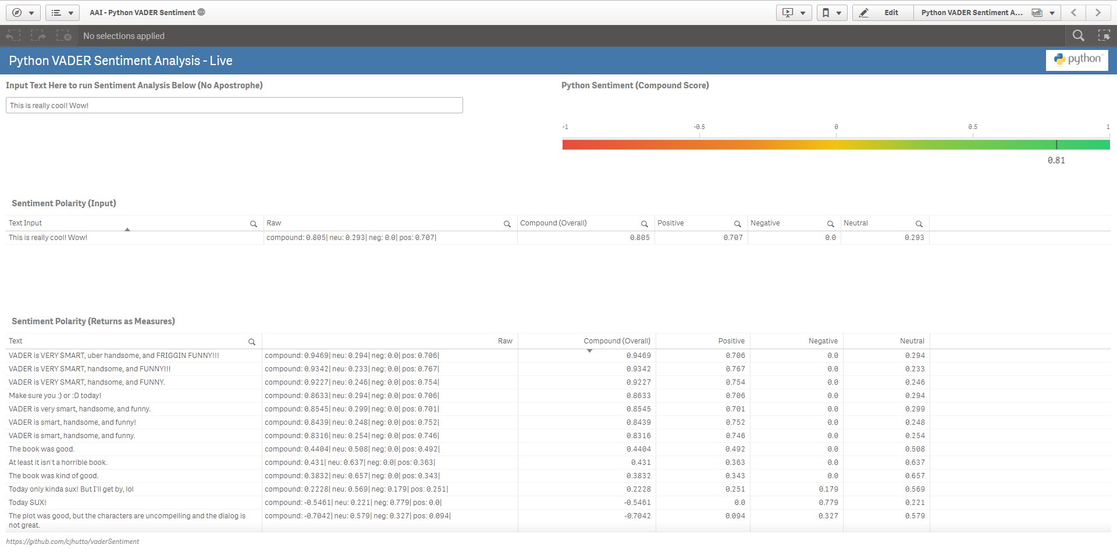Search the Text Input column
The width and height of the screenshot is (1117, 552).
(x=254, y=224)
